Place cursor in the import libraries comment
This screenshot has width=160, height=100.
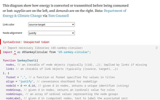click(x=42, y=48)
